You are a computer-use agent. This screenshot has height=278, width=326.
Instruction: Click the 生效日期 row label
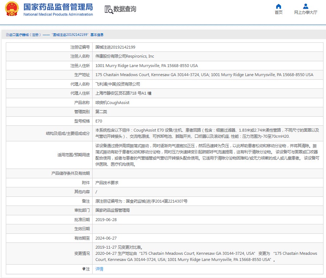coord(82,229)
